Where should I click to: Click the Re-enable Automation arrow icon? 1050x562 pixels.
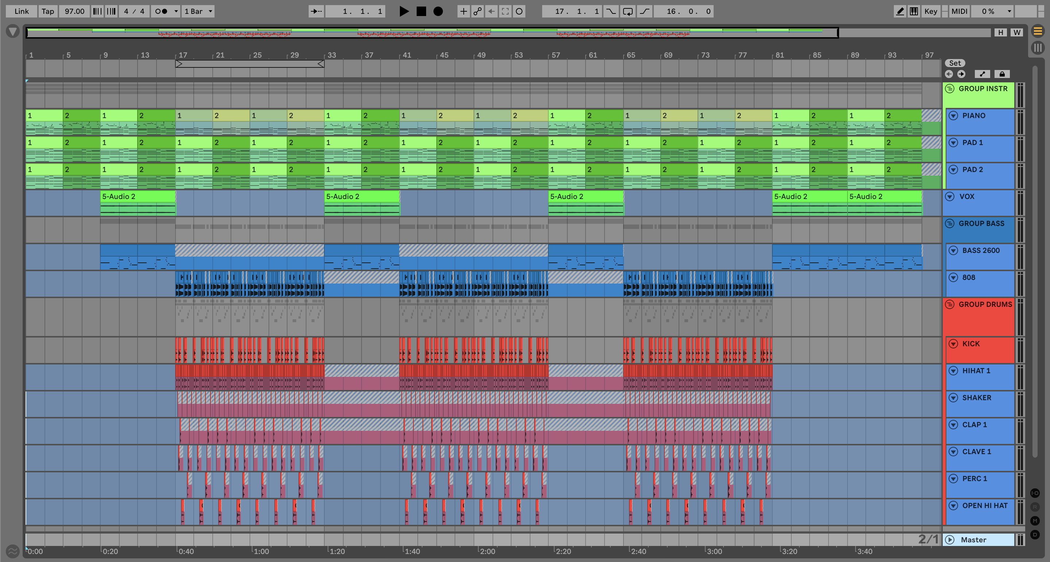pyautogui.click(x=491, y=11)
